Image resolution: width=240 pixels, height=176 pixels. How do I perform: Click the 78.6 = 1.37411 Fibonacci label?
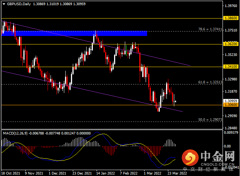pos(210,29)
